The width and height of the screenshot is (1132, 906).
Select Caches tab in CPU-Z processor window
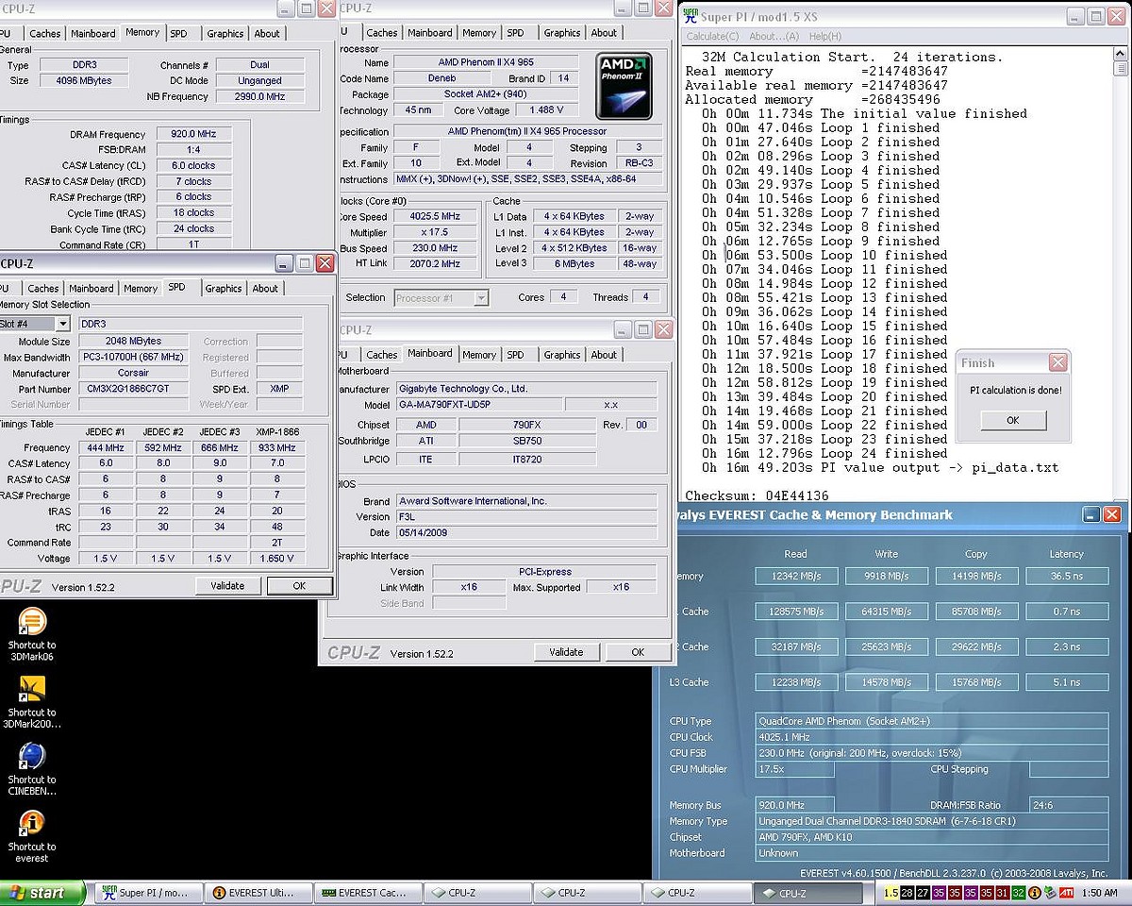pos(381,33)
